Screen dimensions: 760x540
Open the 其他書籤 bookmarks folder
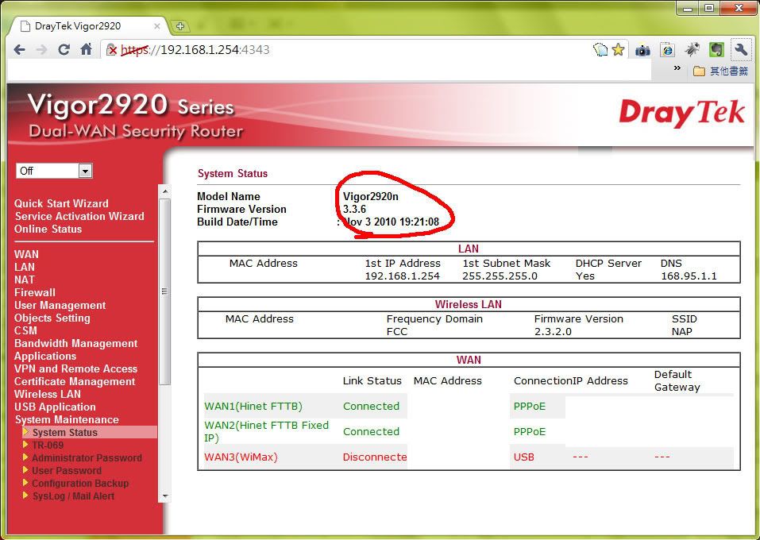click(721, 71)
